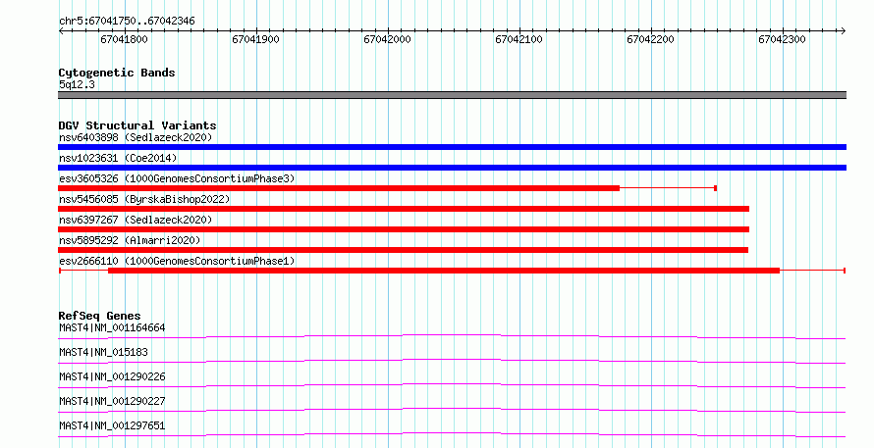The image size is (874, 448).
Task: Click the red bar of nsv6397267
Action: coord(404,229)
